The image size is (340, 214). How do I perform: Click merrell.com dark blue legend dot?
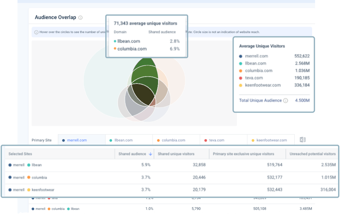pyautogui.click(x=241, y=56)
